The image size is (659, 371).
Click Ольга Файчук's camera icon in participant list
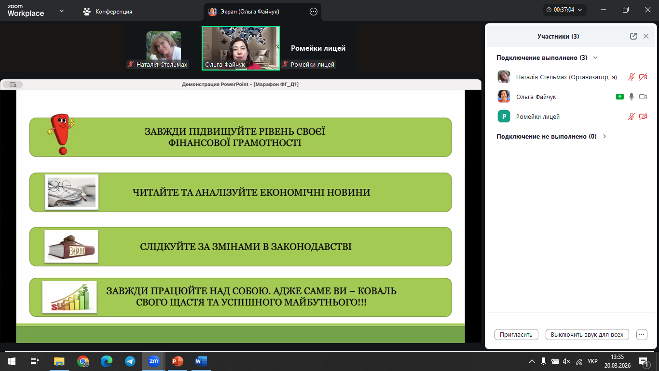pyautogui.click(x=643, y=97)
